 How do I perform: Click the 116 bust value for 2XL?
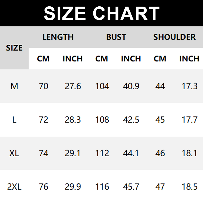pyautogui.click(x=102, y=187)
